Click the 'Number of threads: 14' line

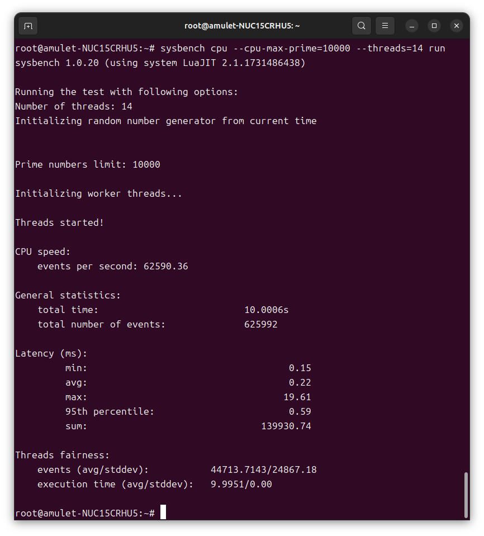pos(73,106)
